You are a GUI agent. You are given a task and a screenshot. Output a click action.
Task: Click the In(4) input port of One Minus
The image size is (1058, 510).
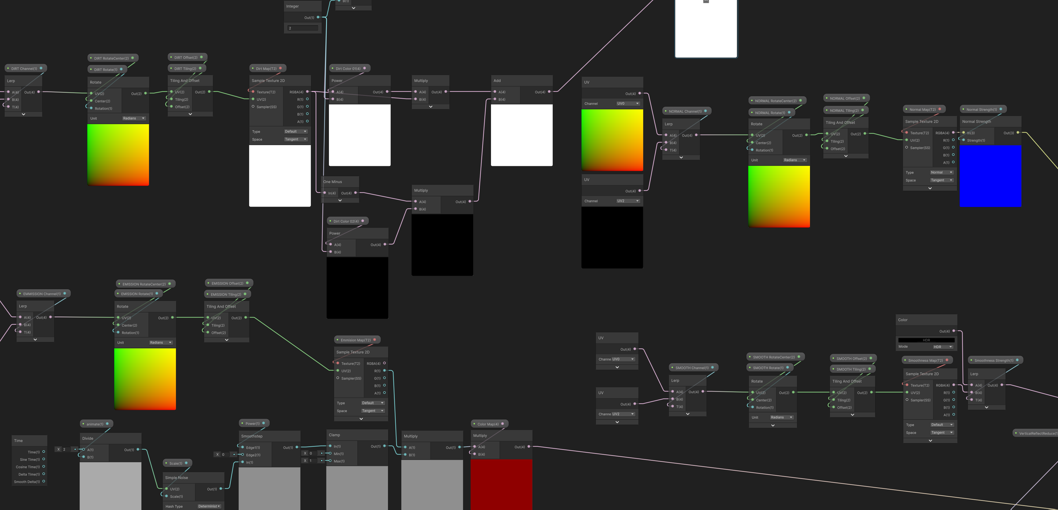[x=325, y=193]
